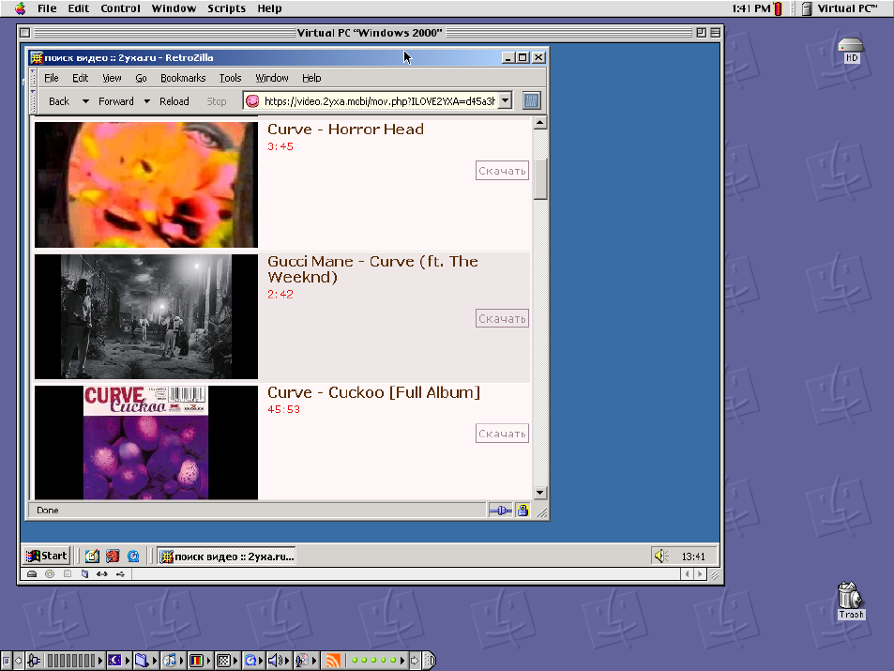
Task: Open the battery monitor Control Strip module
Action: 66,661
